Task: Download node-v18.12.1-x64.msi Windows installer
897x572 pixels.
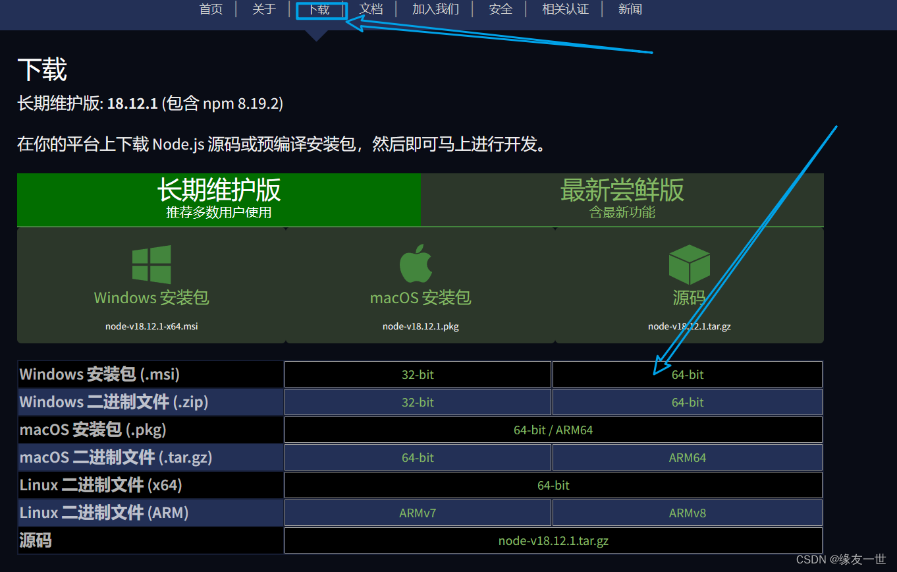Action: tap(151, 326)
